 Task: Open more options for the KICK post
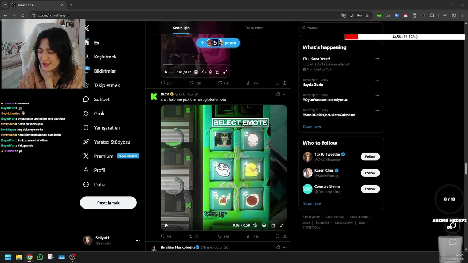(285, 94)
